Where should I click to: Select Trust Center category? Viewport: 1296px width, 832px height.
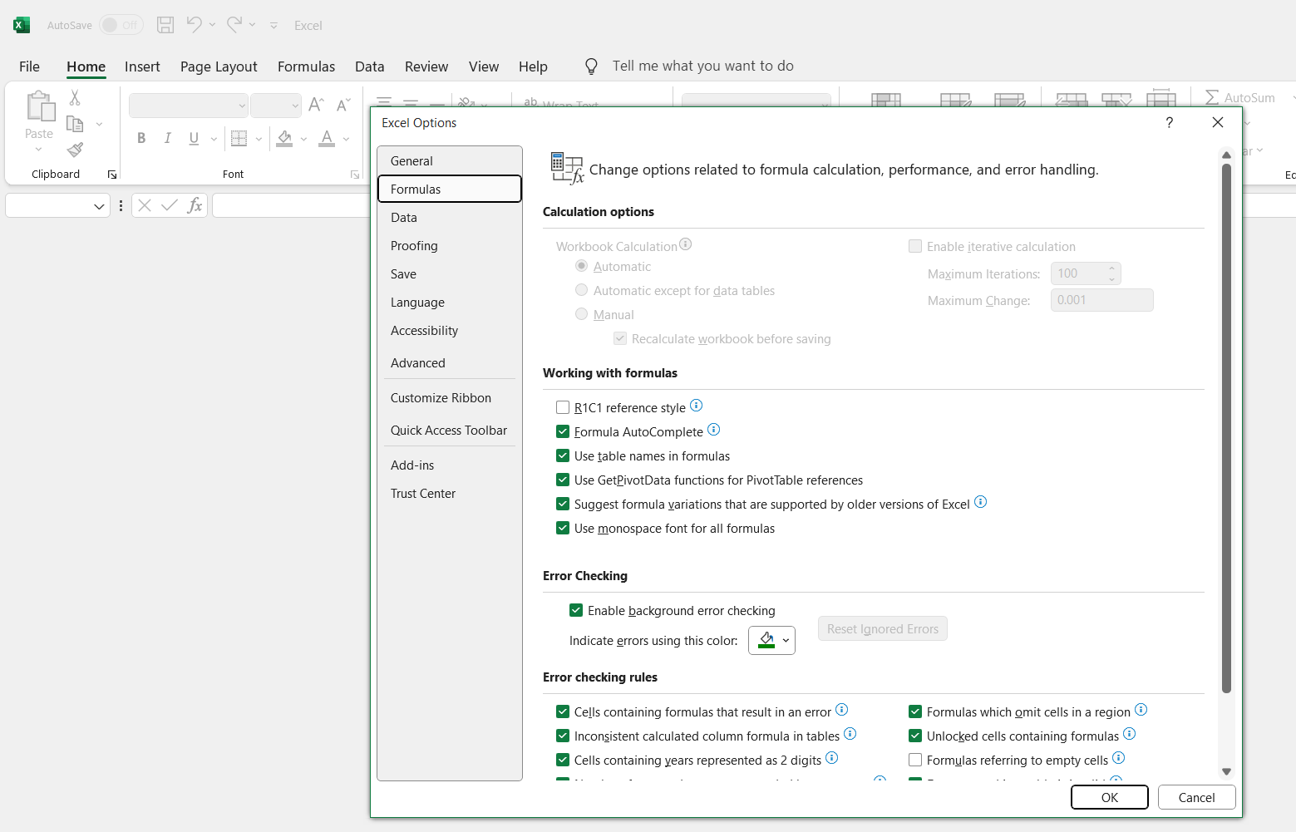pos(450,494)
